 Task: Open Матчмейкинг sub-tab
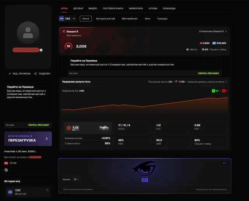click(130, 19)
